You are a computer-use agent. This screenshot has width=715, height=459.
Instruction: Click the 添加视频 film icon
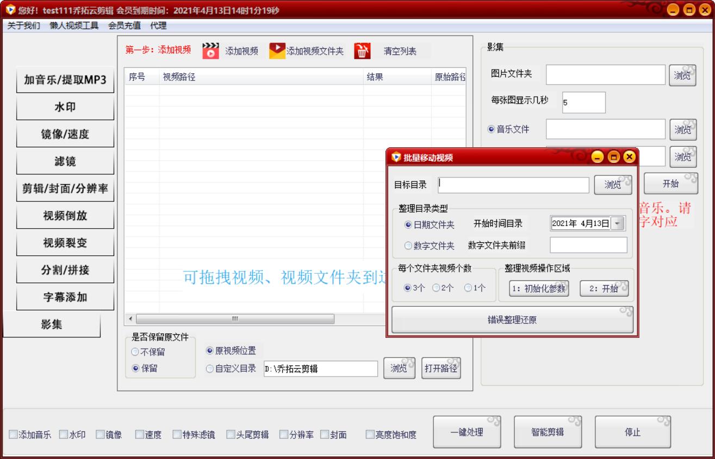pyautogui.click(x=210, y=51)
